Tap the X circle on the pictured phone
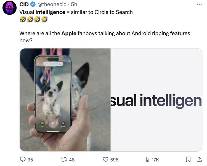 click(53, 123)
